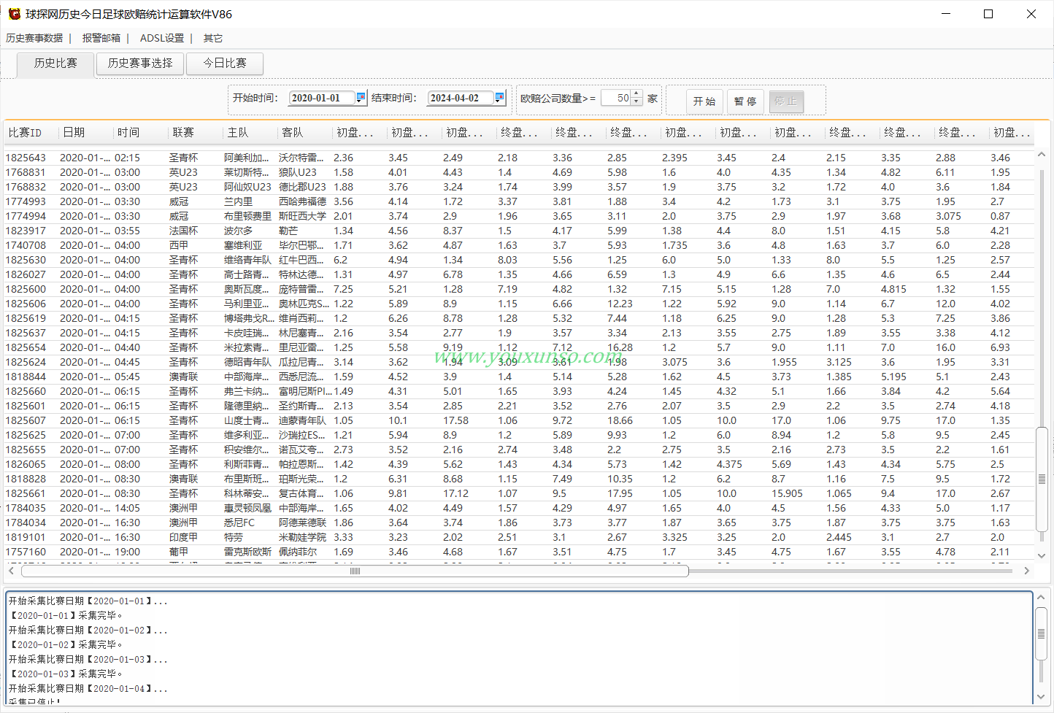Click the 暂停 button
This screenshot has height=713, width=1054.
[x=745, y=101]
